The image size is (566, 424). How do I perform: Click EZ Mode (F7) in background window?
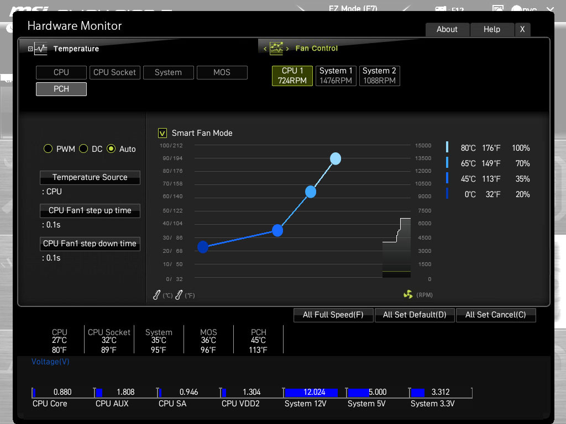click(353, 8)
